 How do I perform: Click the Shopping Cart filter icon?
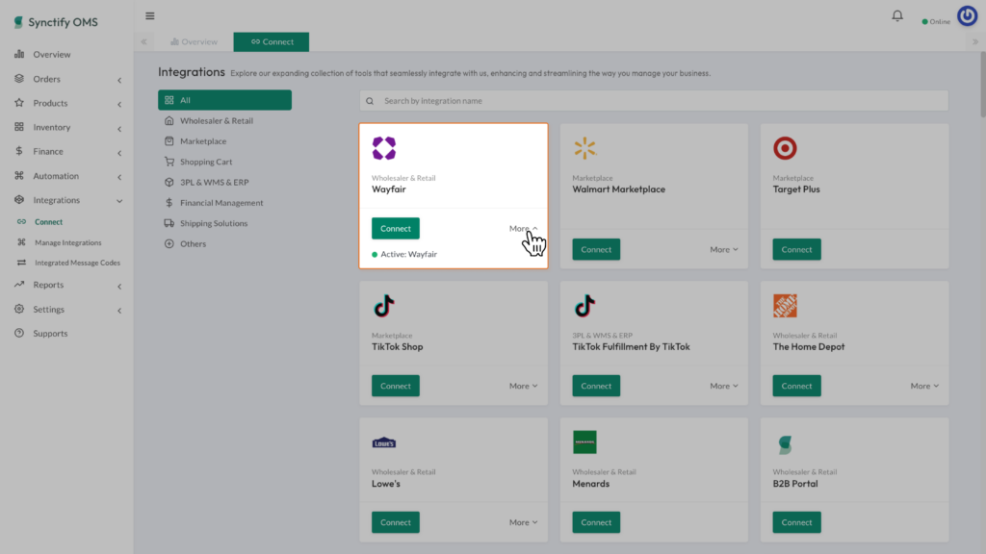click(169, 162)
